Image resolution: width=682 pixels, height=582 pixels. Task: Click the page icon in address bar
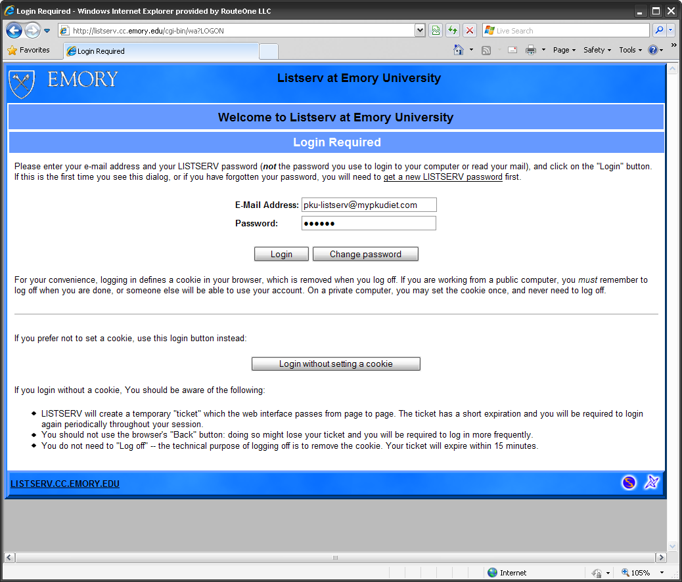(64, 30)
